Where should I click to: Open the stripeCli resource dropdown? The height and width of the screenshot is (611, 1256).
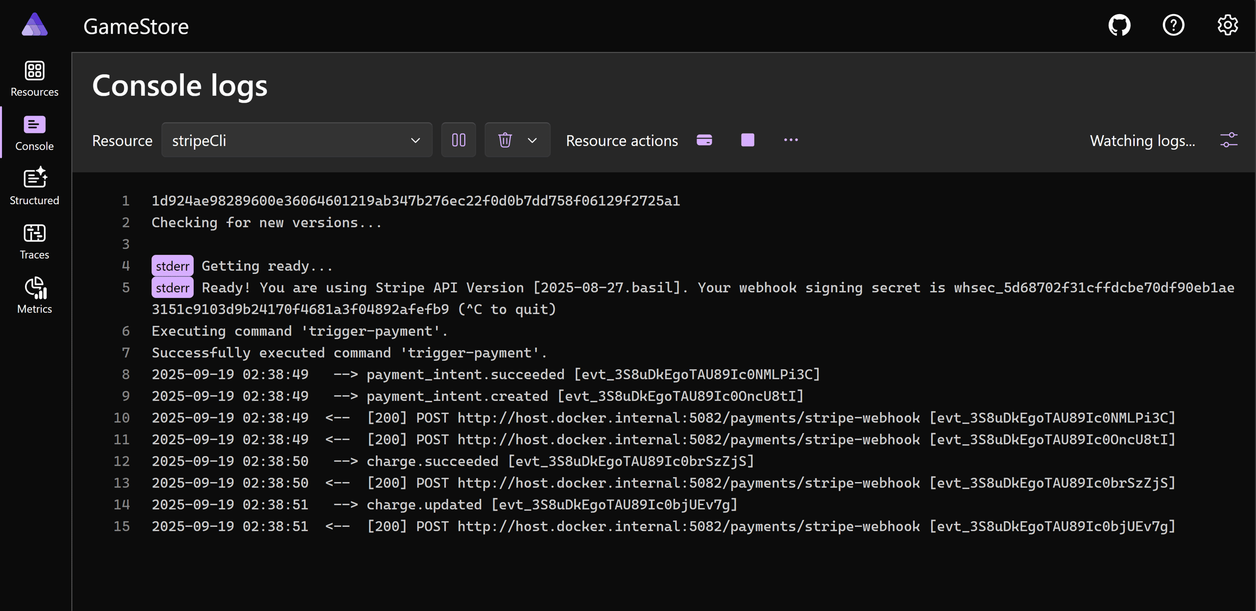(297, 140)
